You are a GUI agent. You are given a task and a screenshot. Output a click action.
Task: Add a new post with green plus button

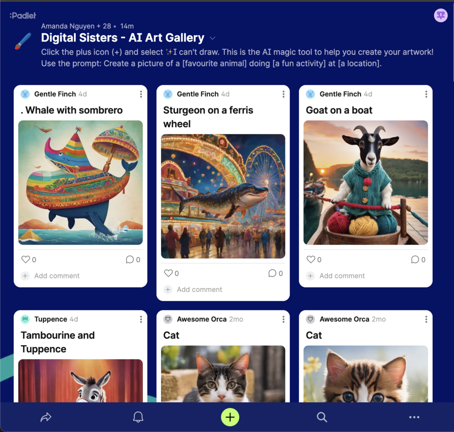pyautogui.click(x=230, y=417)
